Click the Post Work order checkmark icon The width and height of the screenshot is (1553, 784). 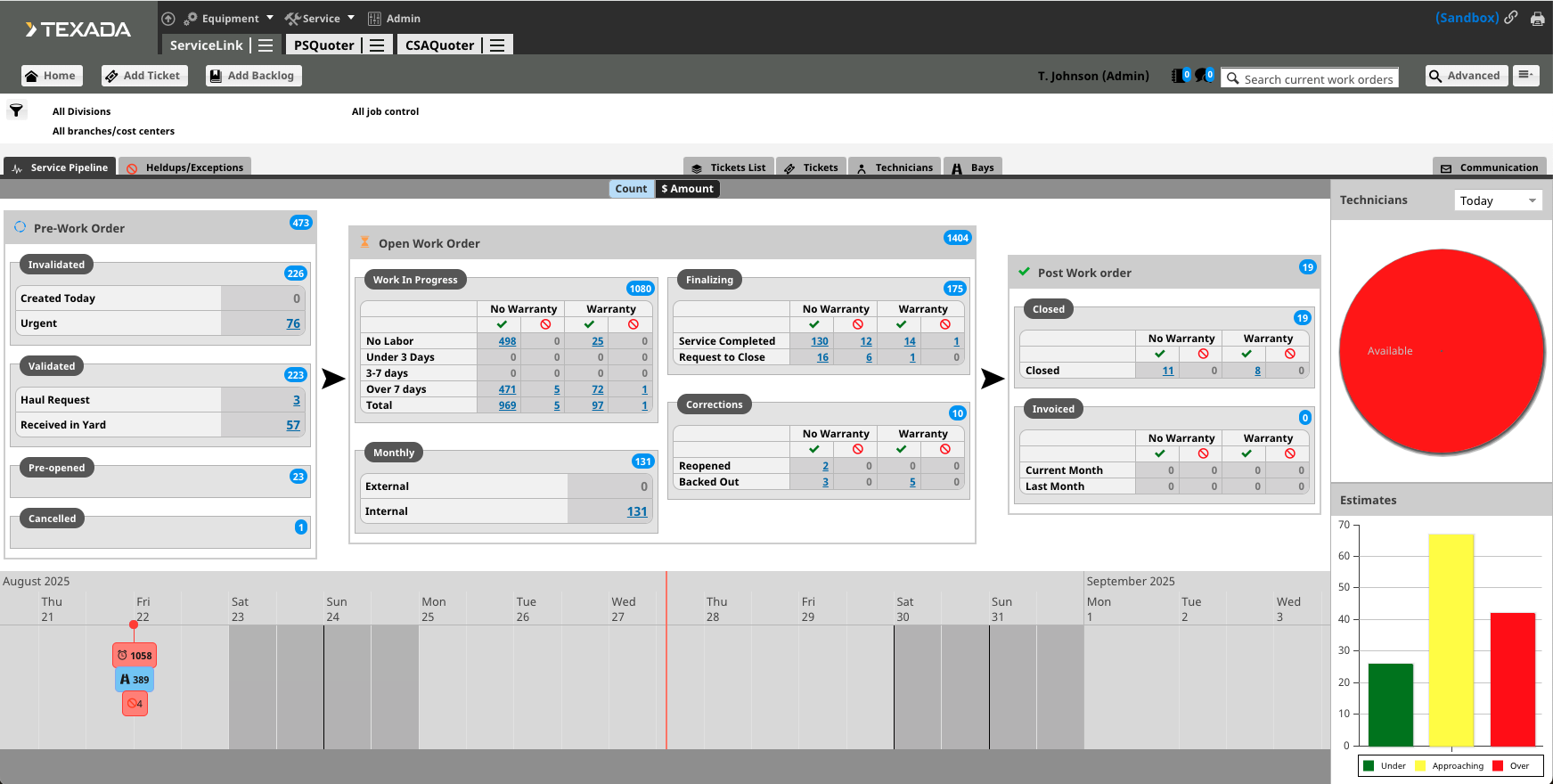[x=1025, y=272]
